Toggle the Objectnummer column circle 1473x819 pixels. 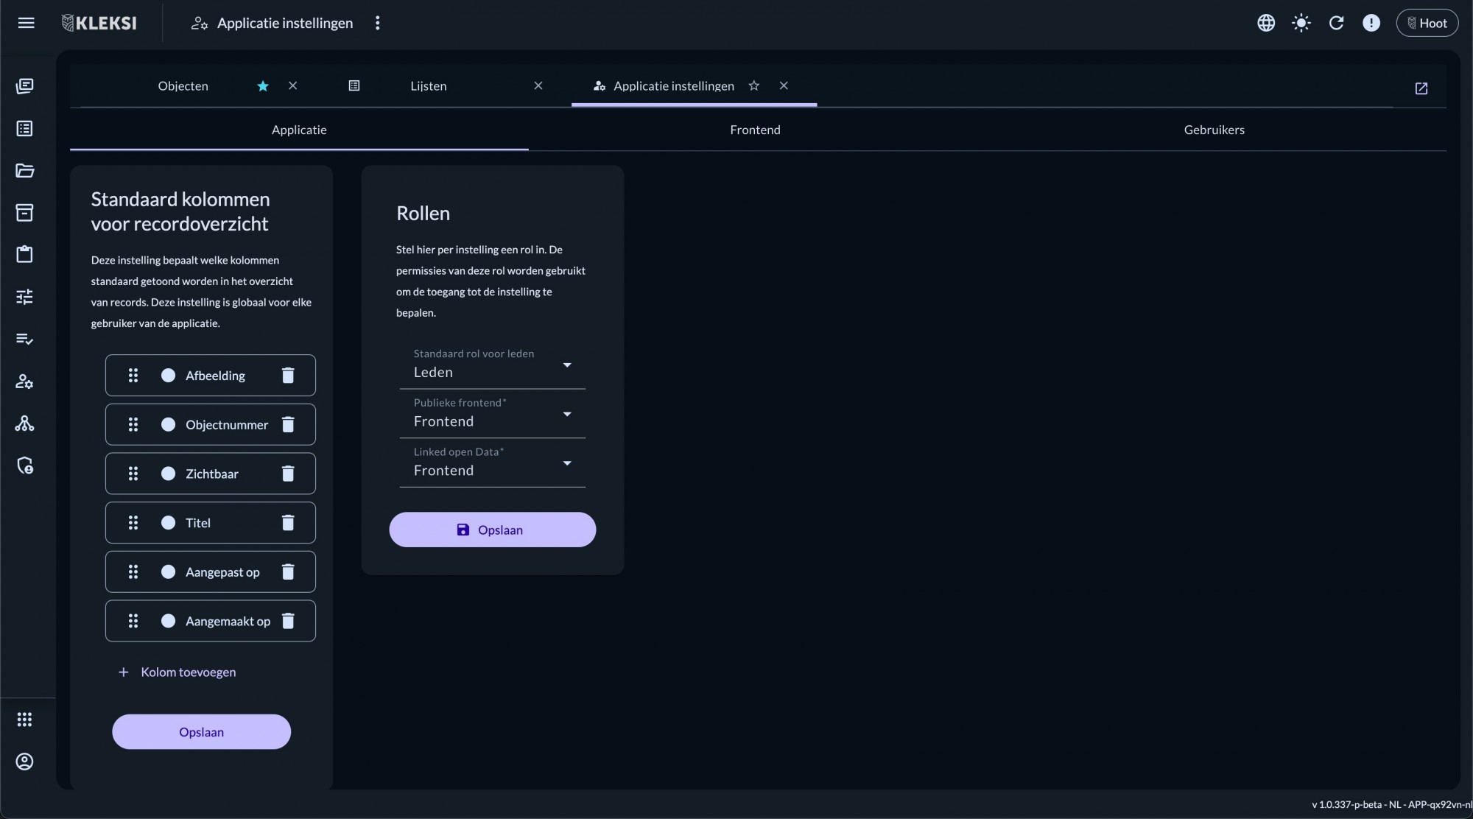(x=168, y=425)
